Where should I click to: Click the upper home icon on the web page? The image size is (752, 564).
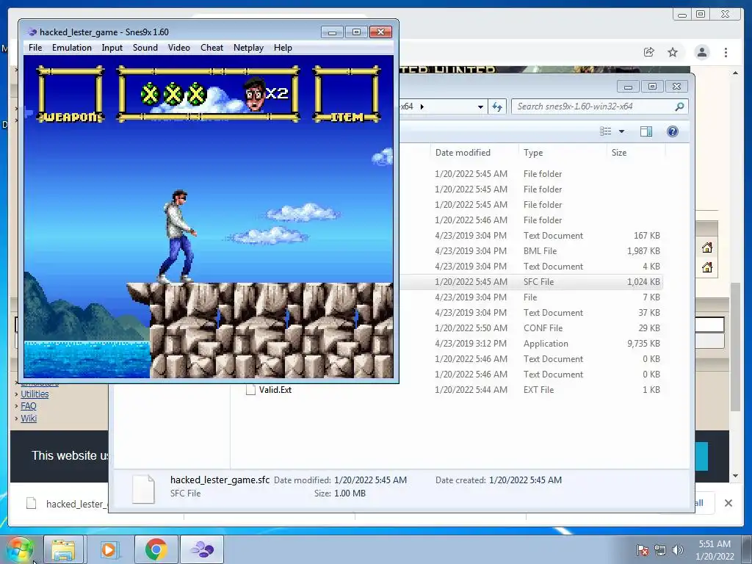[707, 248]
